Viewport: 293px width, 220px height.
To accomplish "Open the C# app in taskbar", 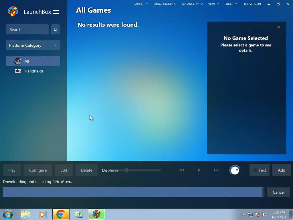I will 78,214.
